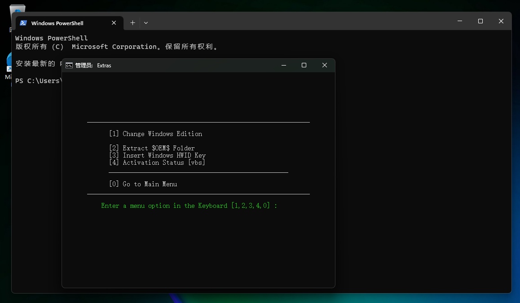Select the Windows PowerShell tab title
520x303 pixels.
(x=57, y=23)
